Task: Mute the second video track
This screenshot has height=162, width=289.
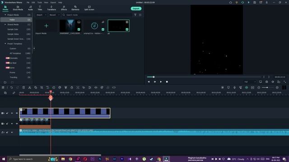Action: tap(12, 124)
